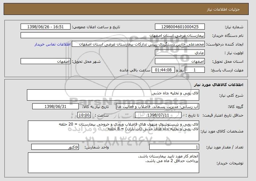This screenshot has width=256, height=181.
Task: Click quantity field showing 1
Action: (x=174, y=147)
